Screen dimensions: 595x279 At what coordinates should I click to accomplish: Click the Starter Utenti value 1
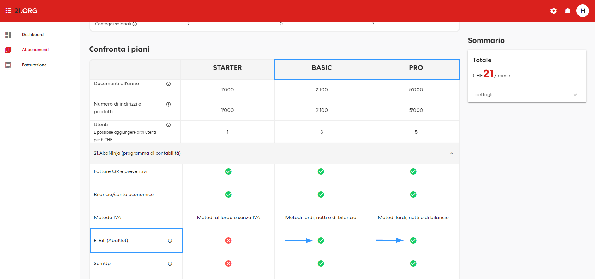[x=227, y=132]
